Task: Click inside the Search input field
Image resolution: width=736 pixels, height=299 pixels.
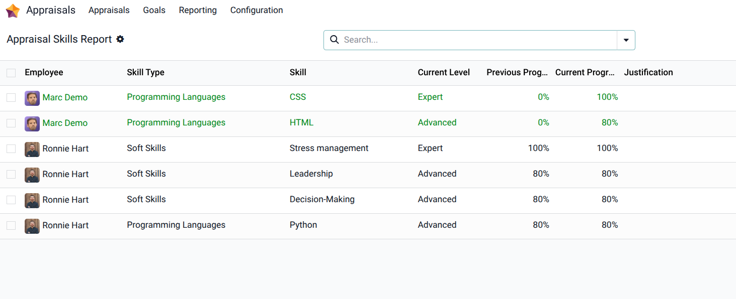Action: click(x=453, y=40)
